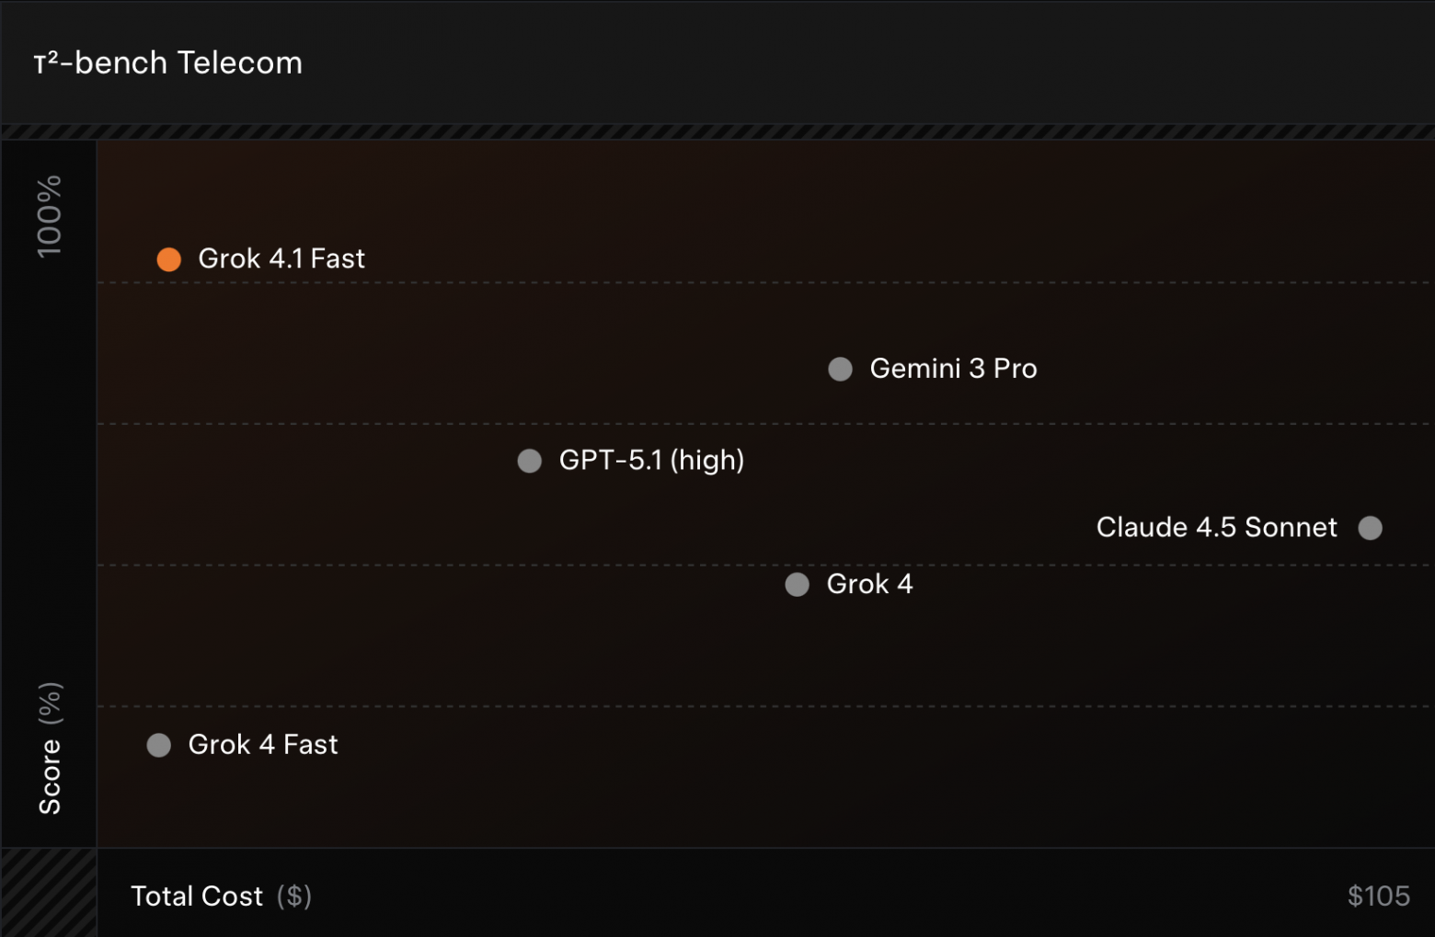Select the Grok 4 Fast data point dot
This screenshot has width=1435, height=937.
click(x=159, y=745)
